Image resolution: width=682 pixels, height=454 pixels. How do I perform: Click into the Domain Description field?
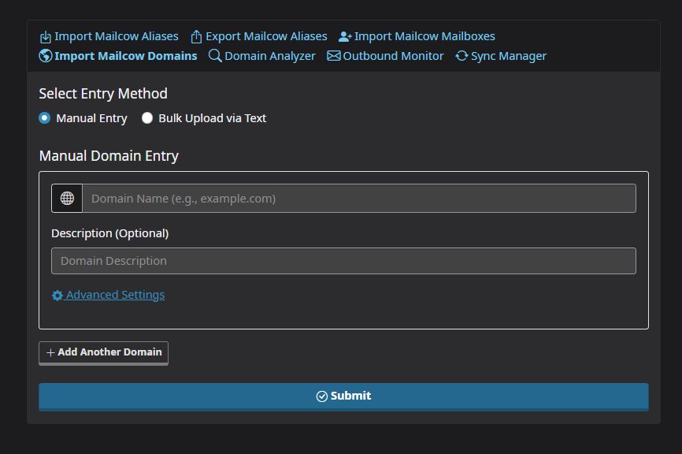pyautogui.click(x=343, y=261)
